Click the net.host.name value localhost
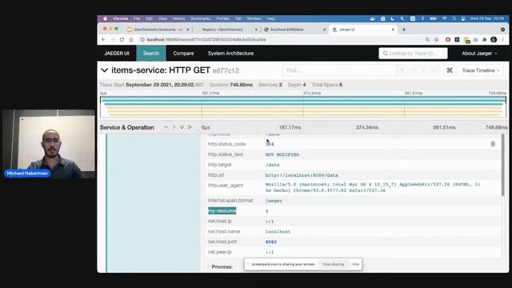512x288 pixels. [278, 231]
